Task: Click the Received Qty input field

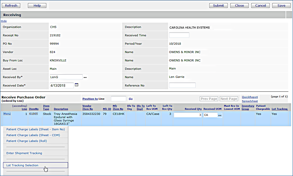Action: (x=187, y=115)
